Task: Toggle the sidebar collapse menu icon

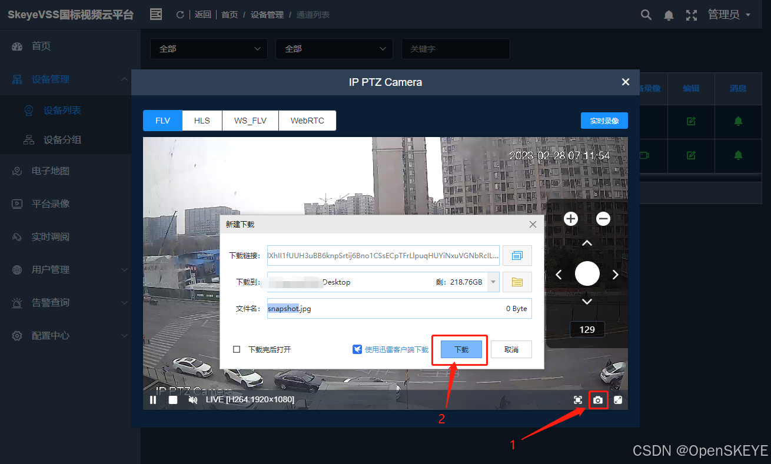Action: 156,14
